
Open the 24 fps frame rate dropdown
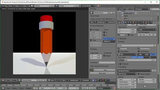pos(147,29)
